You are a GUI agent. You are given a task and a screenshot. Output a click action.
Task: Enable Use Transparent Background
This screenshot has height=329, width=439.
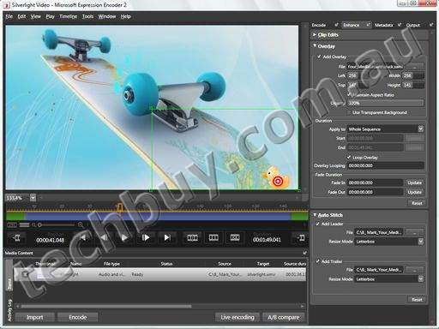pos(349,112)
